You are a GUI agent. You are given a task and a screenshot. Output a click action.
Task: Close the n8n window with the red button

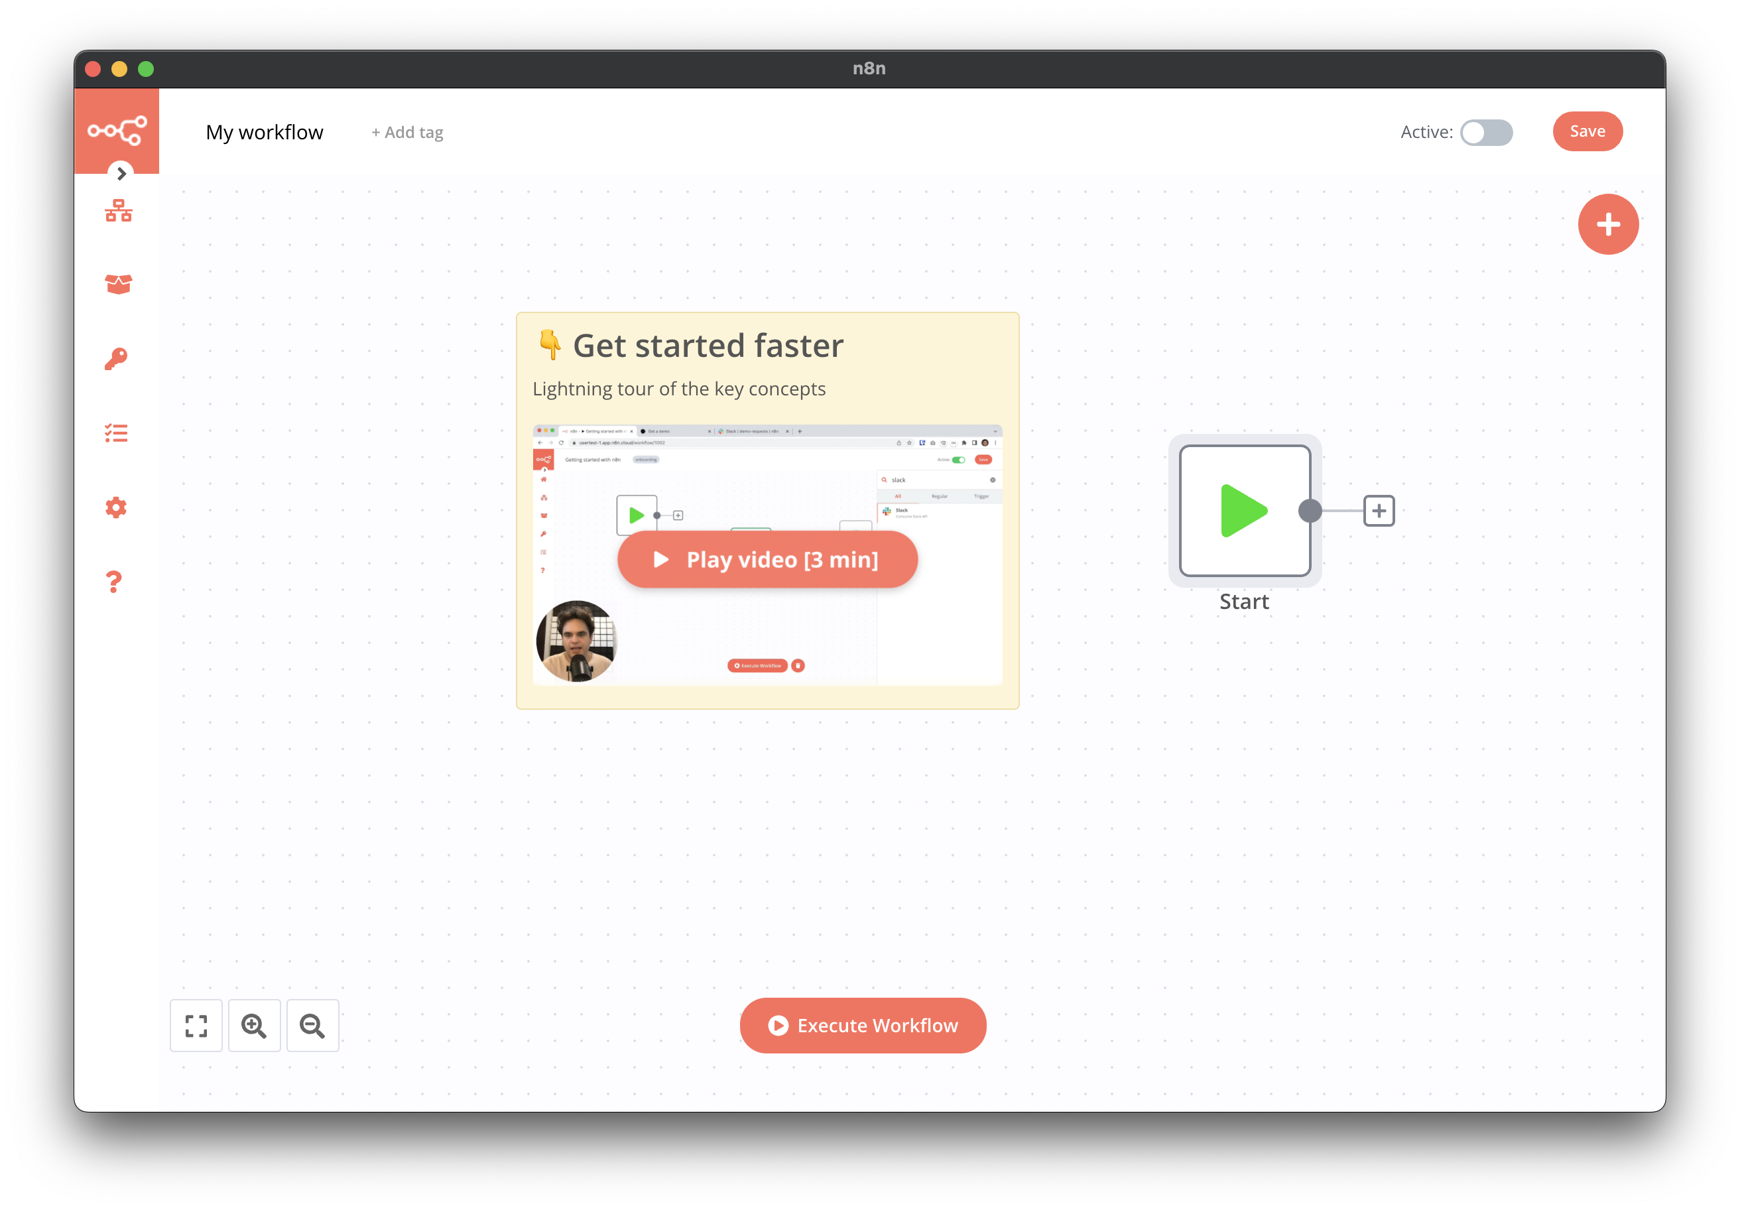(93, 69)
